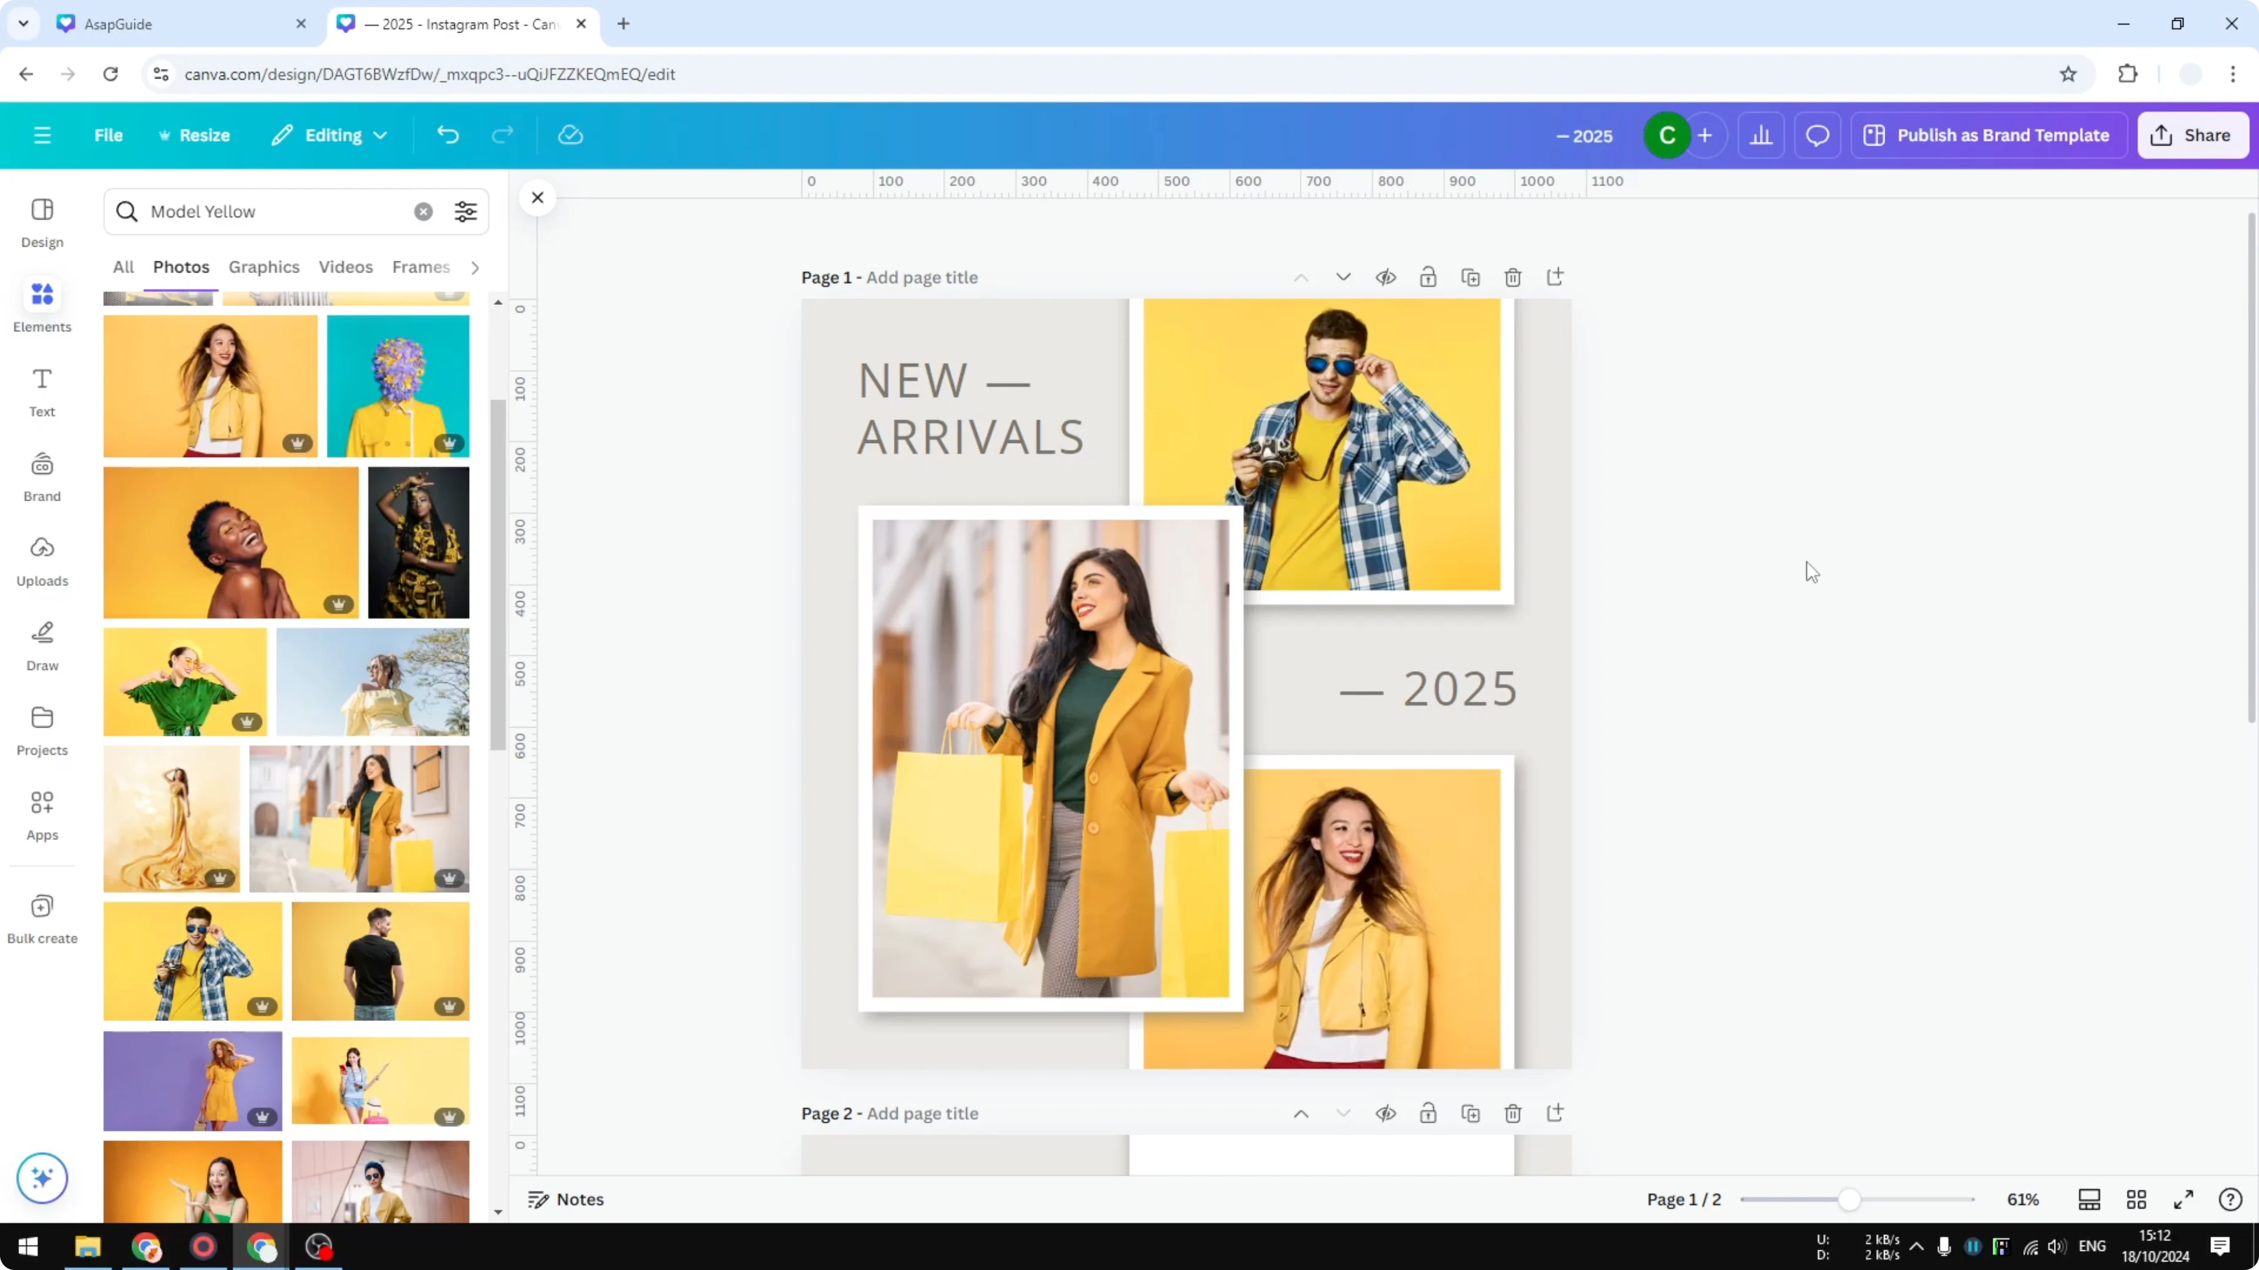Screen dimensions: 2259x1270
Task: Open the Elements panel in the sidebar
Action: pyautogui.click(x=41, y=305)
